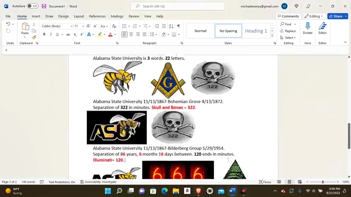Screen dimensions: 351x197
Task: Expand the Styles gallery
Action: pos(272,36)
